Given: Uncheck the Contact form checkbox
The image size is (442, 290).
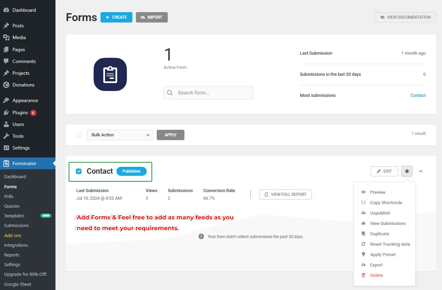Looking at the screenshot, I should pyautogui.click(x=79, y=171).
